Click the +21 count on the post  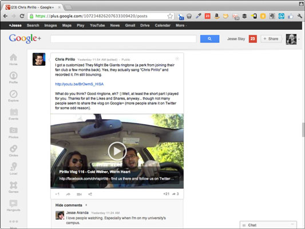[167, 194]
